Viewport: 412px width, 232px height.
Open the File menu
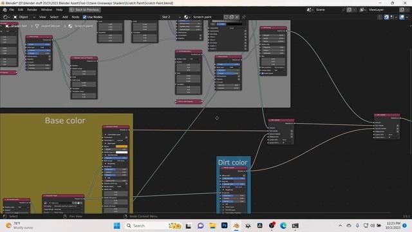12,10
